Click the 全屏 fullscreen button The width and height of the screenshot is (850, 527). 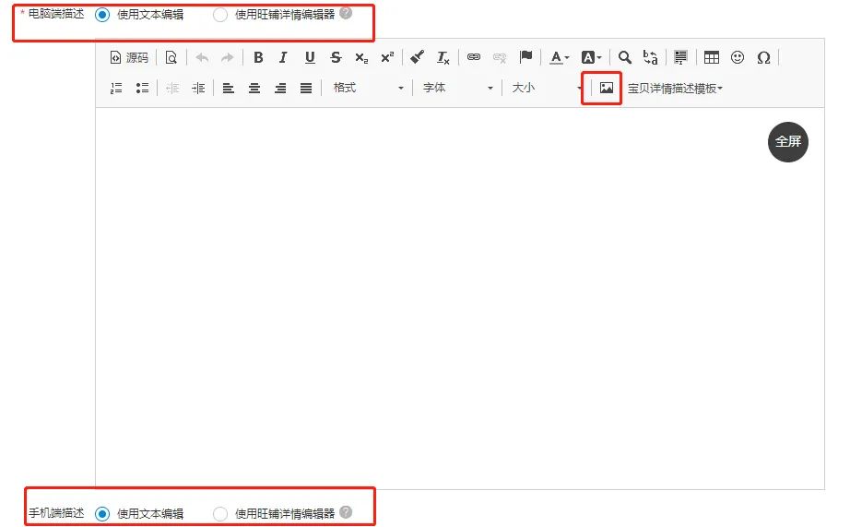point(788,141)
